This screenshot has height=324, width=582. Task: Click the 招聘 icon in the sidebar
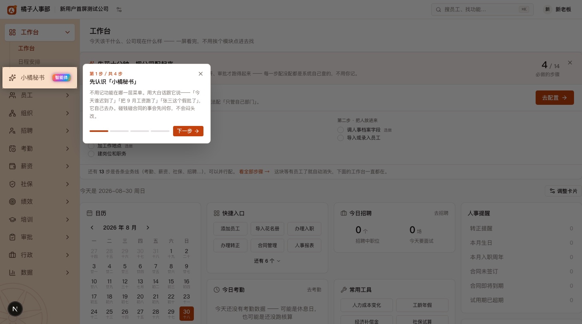[12, 131]
